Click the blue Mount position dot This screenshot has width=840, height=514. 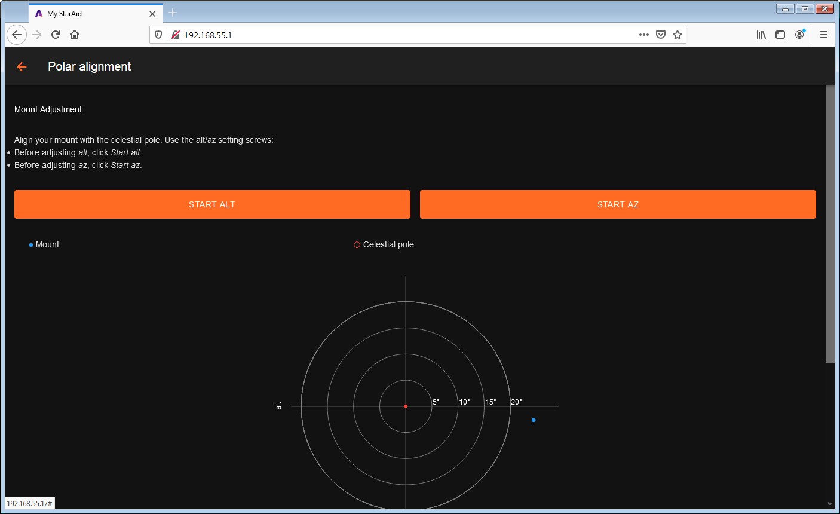coord(534,420)
